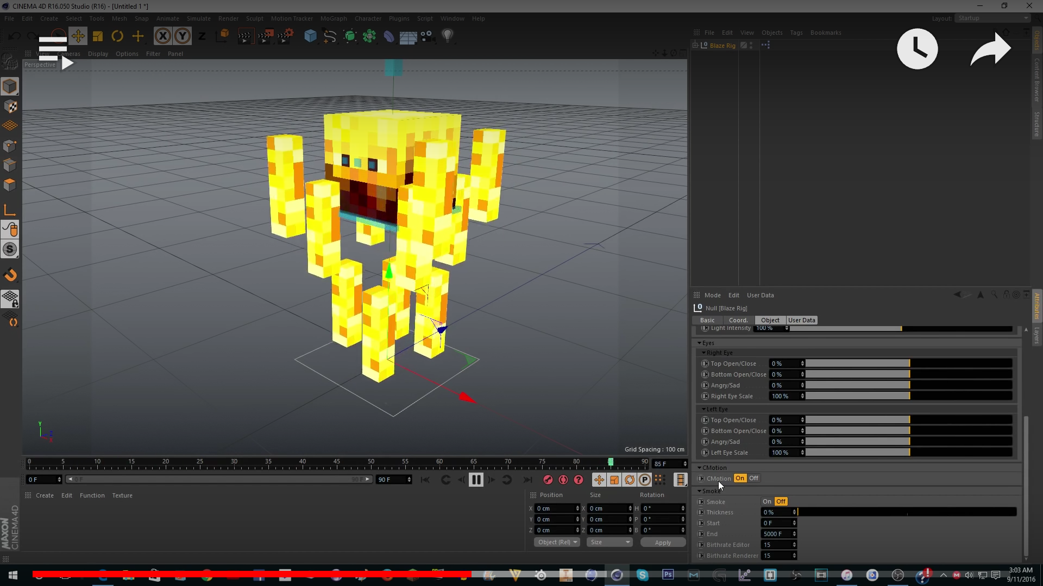The height and width of the screenshot is (586, 1043).
Task: Click the current frame 85 F field
Action: click(x=670, y=464)
